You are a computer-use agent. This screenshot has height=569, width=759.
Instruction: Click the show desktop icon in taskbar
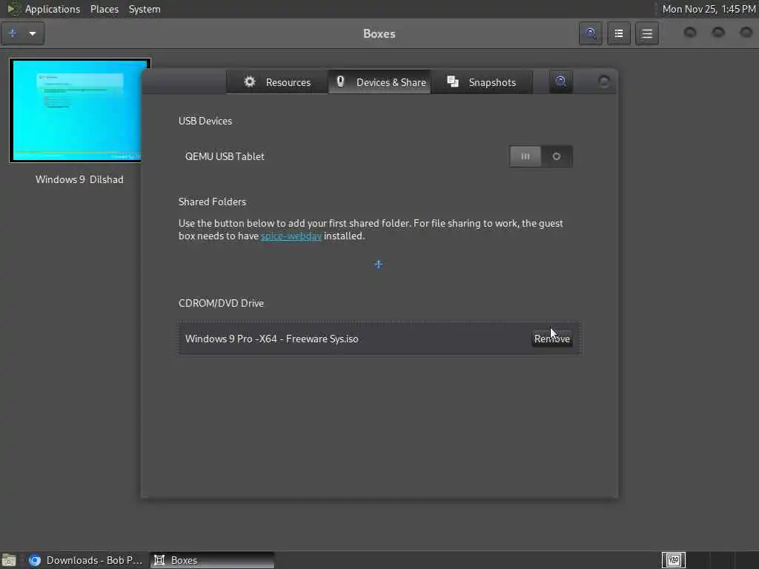click(9, 560)
